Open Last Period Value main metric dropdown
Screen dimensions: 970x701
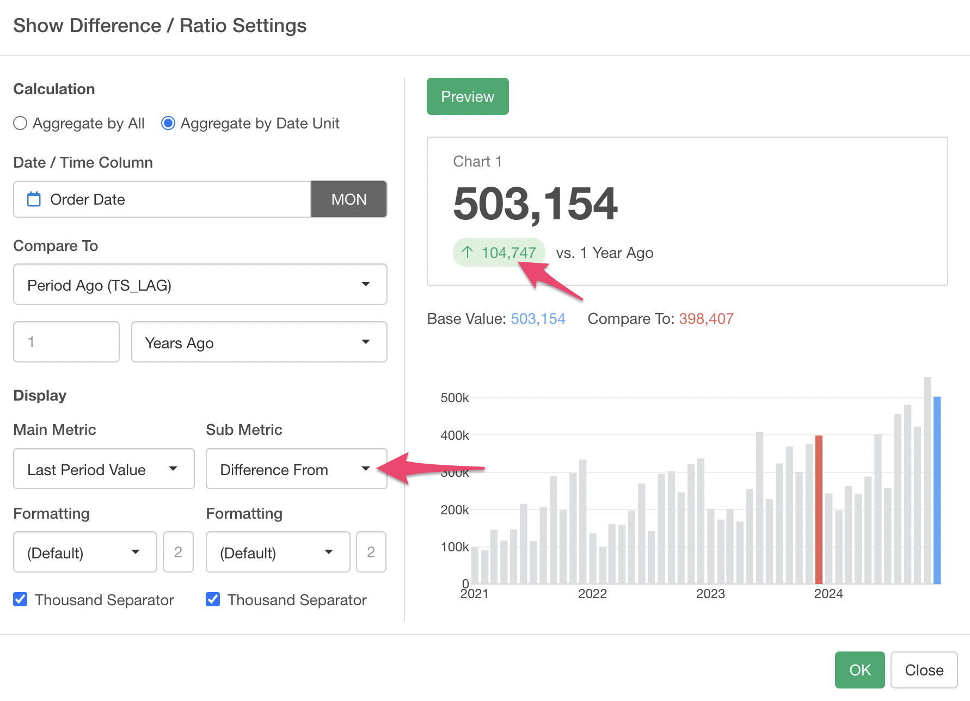[x=103, y=469]
